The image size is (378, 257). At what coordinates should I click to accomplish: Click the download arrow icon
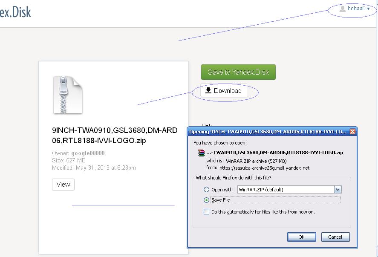208,90
